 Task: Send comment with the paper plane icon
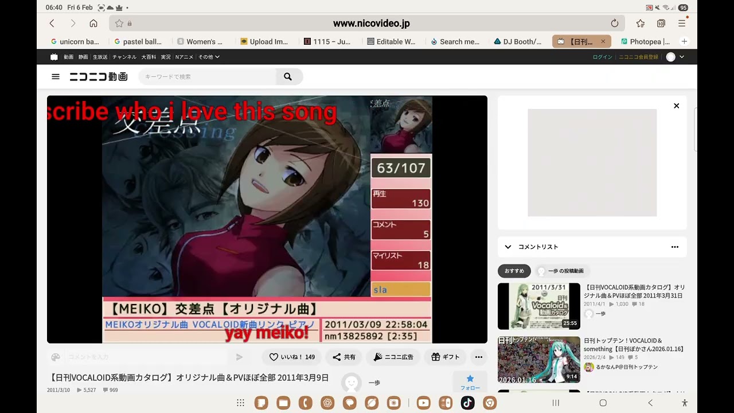click(239, 357)
